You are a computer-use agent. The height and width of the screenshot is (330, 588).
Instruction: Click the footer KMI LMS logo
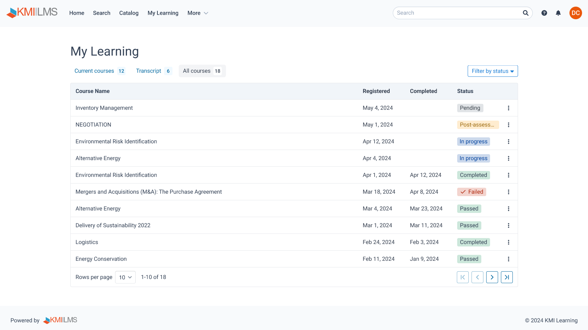60,320
